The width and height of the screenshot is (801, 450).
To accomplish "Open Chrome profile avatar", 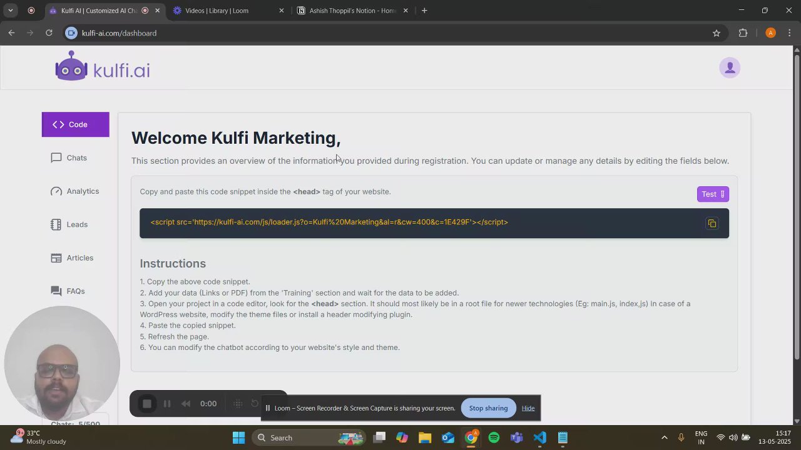I will click(x=770, y=33).
